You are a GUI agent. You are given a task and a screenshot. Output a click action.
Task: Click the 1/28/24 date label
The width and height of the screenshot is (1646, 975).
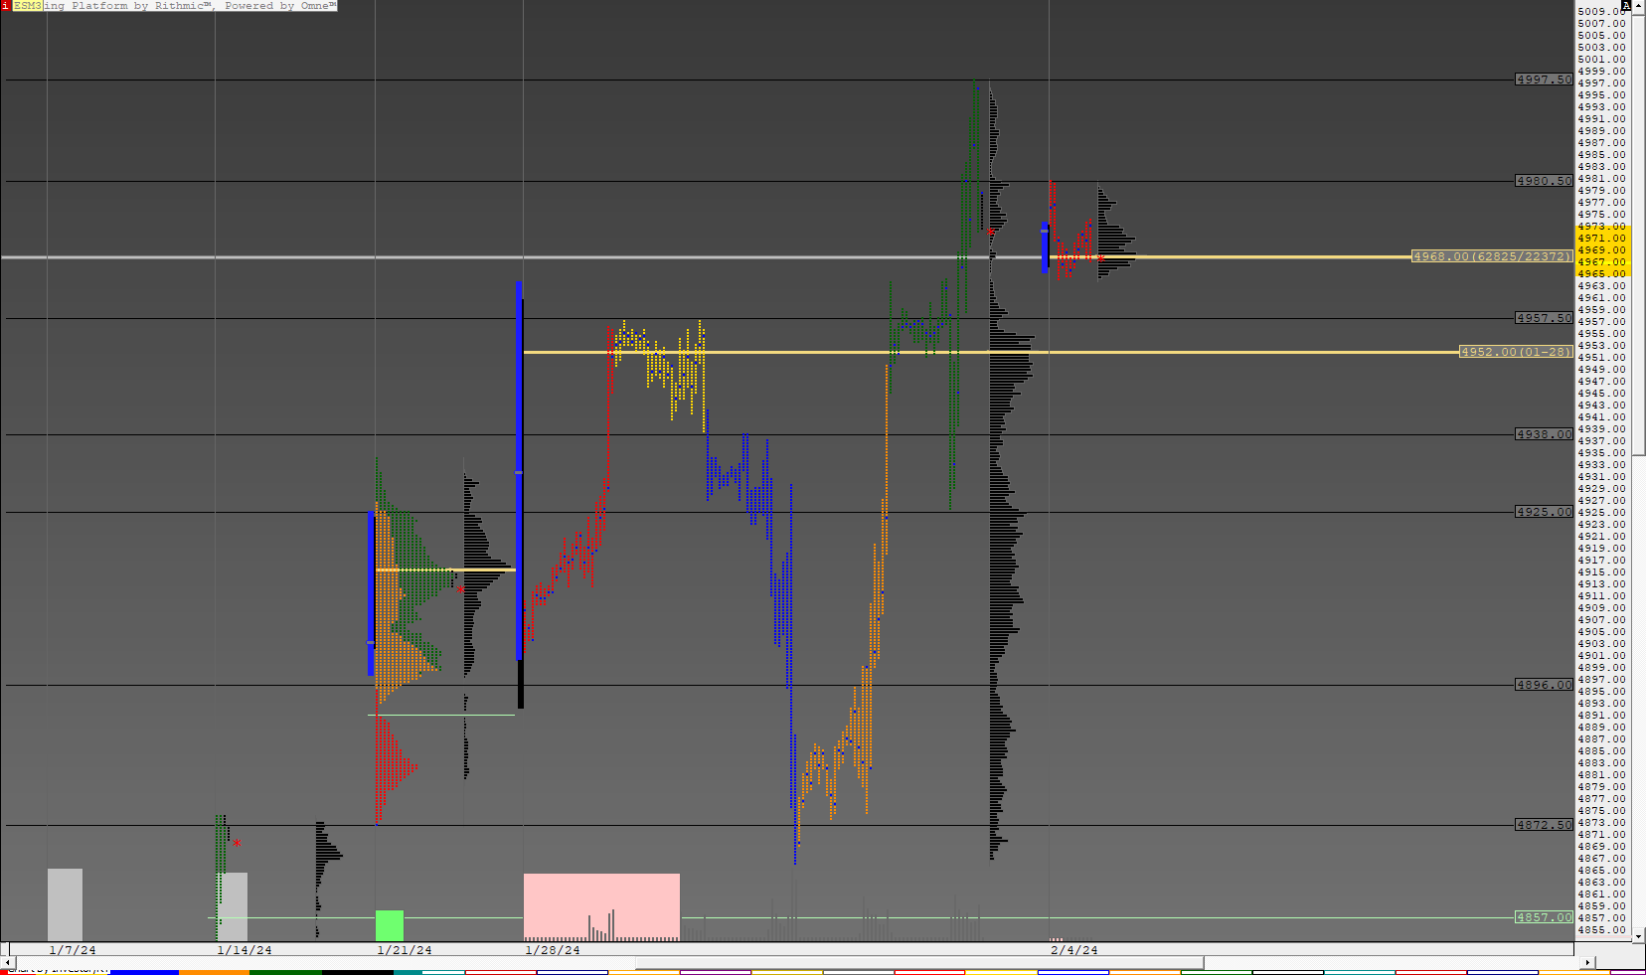(x=553, y=950)
